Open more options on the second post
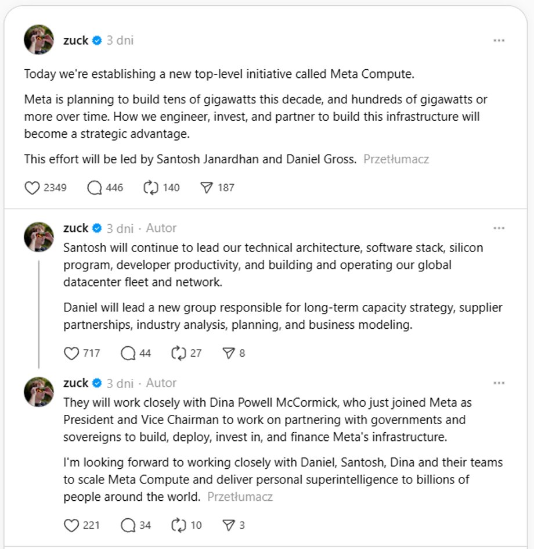 pos(499,228)
